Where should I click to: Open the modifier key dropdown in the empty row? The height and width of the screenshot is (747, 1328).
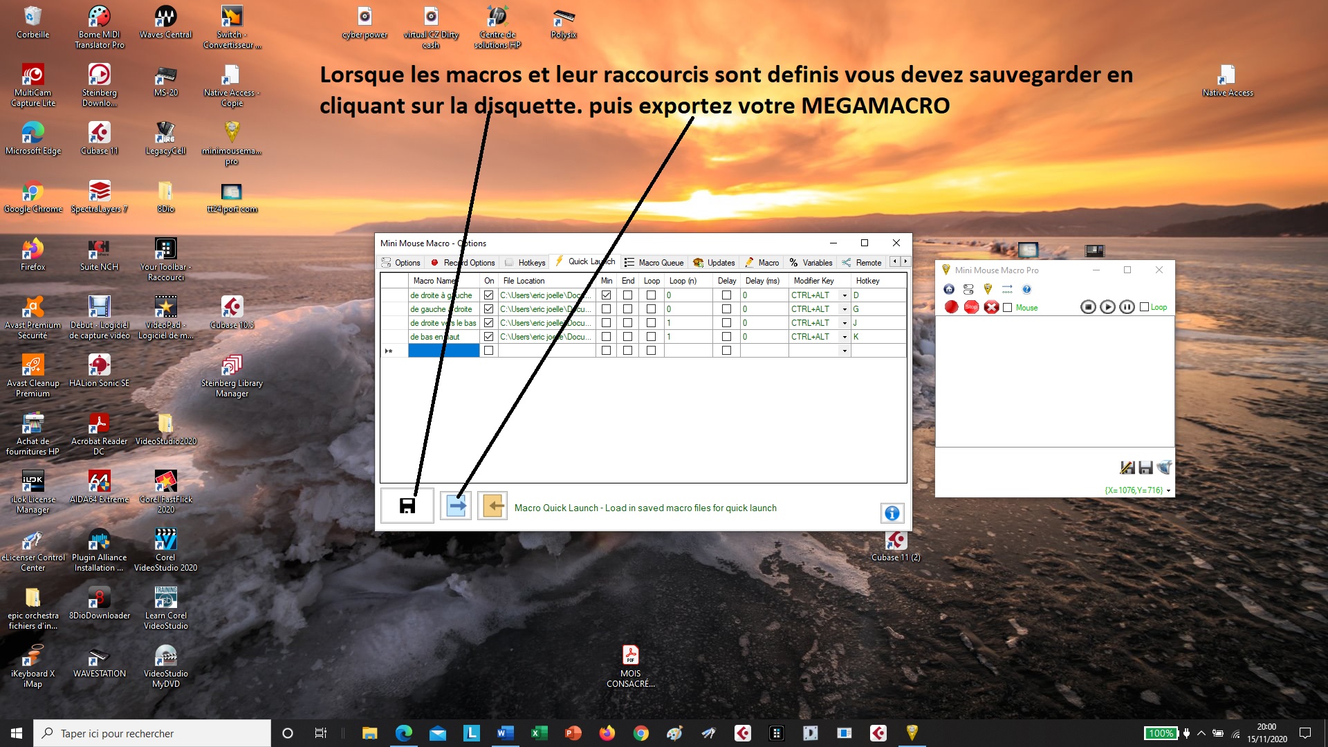[x=845, y=351]
